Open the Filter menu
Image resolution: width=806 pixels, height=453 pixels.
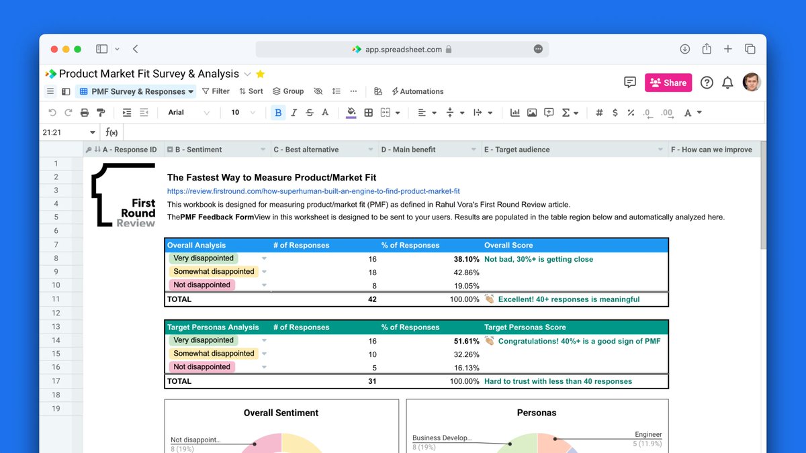216,91
